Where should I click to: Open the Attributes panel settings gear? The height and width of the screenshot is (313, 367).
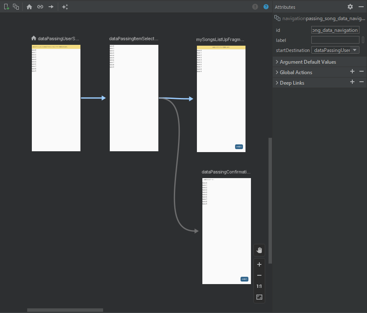[350, 7]
